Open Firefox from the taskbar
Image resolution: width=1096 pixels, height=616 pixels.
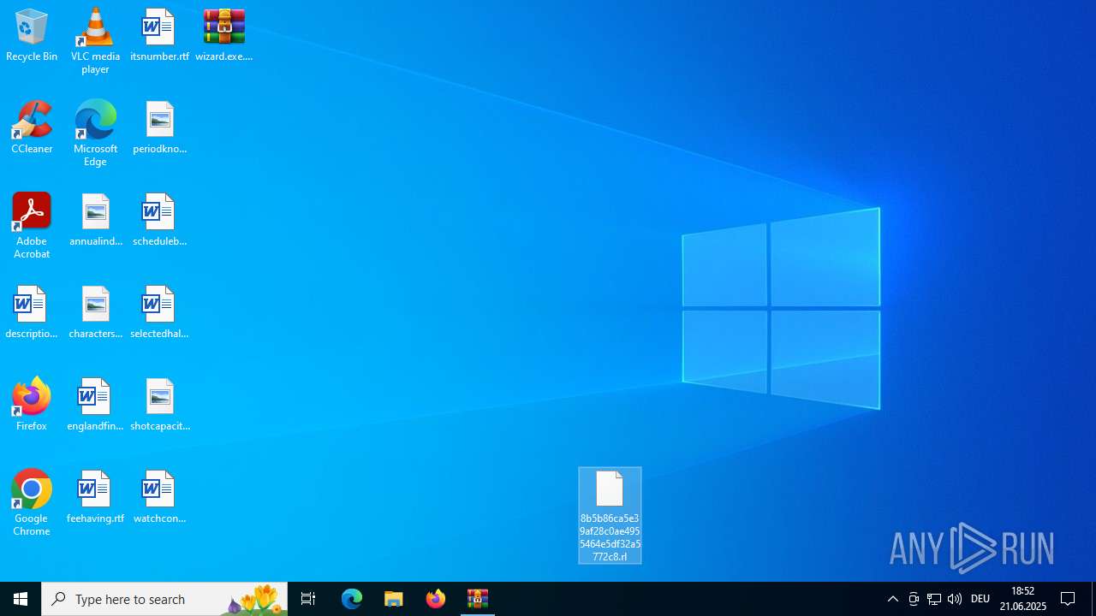(436, 599)
